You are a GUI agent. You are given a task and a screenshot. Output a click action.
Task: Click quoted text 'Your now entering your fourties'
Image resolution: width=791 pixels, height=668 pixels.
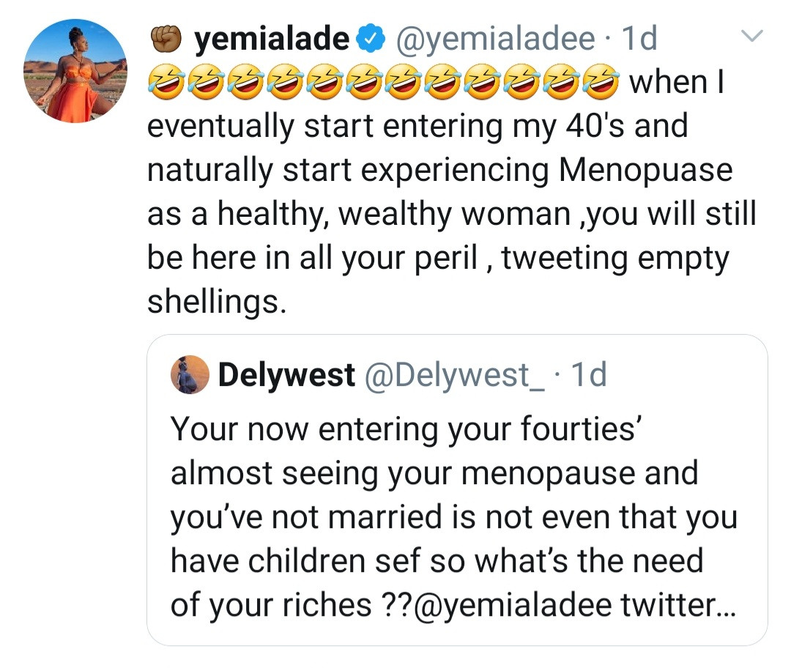point(406,429)
